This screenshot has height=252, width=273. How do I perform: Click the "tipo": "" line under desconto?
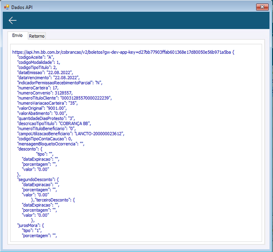45,154
